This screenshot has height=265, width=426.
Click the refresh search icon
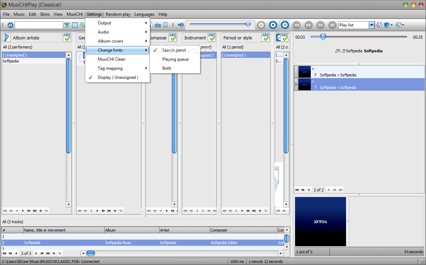pyautogui.click(x=10, y=25)
